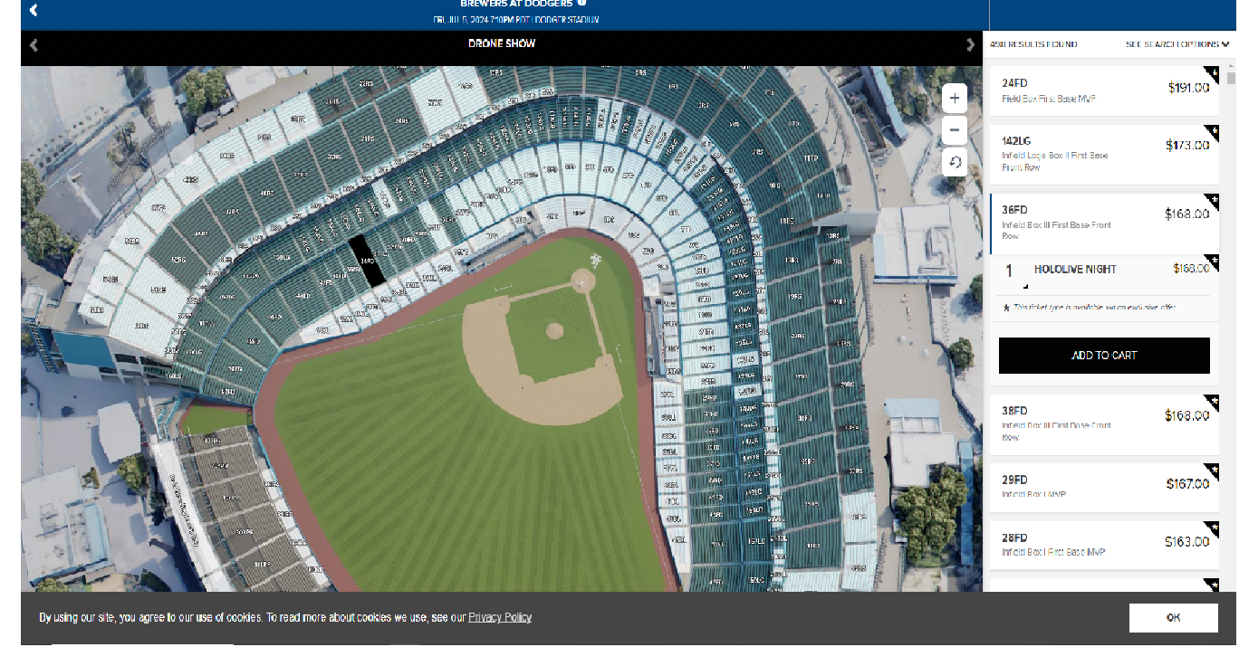This screenshot has width=1239, height=647.
Task: Click the star badge on 24FD listing
Action: coord(1213,72)
